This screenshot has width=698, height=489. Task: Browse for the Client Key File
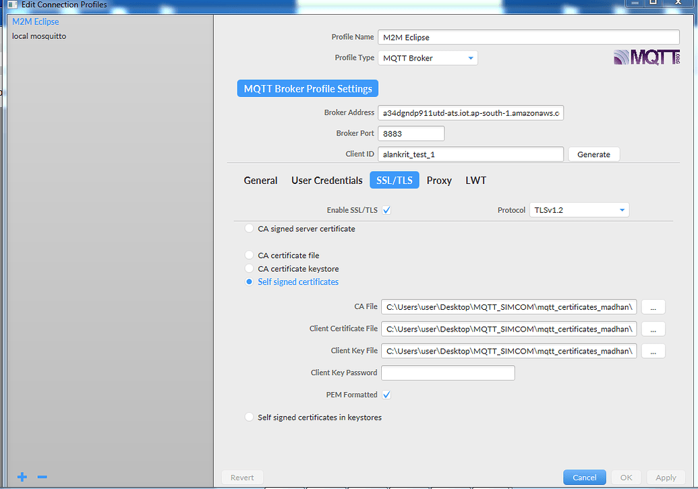tap(653, 351)
